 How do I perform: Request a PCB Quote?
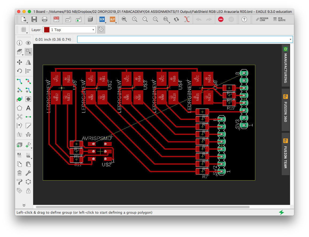[x=279, y=19]
